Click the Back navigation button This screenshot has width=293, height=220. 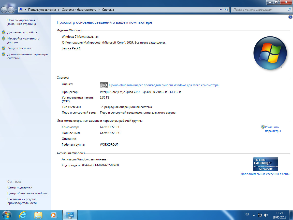(x=4, y=10)
